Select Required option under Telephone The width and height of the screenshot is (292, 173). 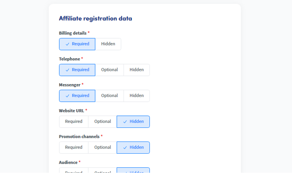77,70
